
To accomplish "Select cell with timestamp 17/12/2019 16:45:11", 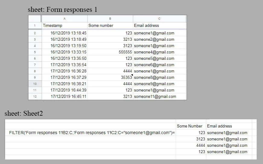I will (x=65, y=96).
